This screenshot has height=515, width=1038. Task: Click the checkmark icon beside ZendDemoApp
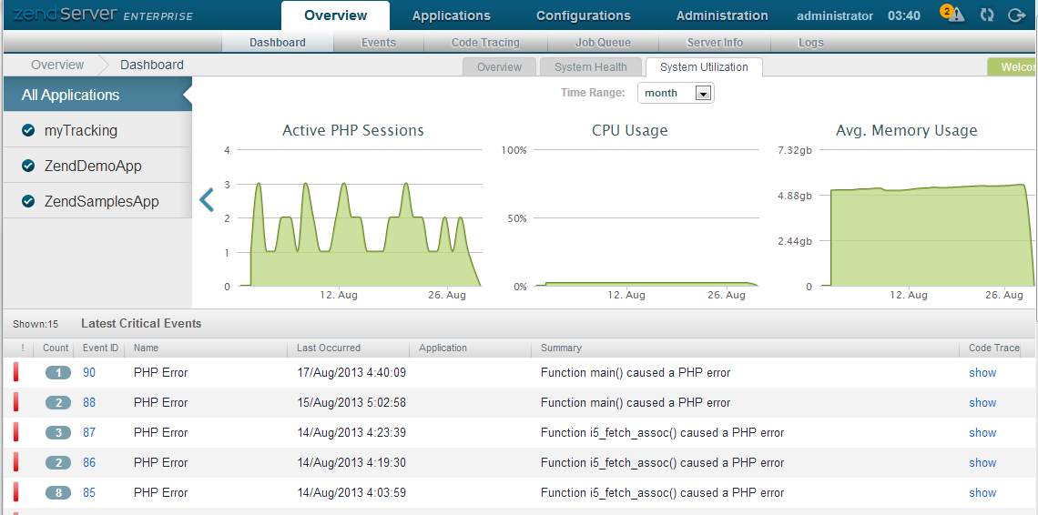coord(28,166)
